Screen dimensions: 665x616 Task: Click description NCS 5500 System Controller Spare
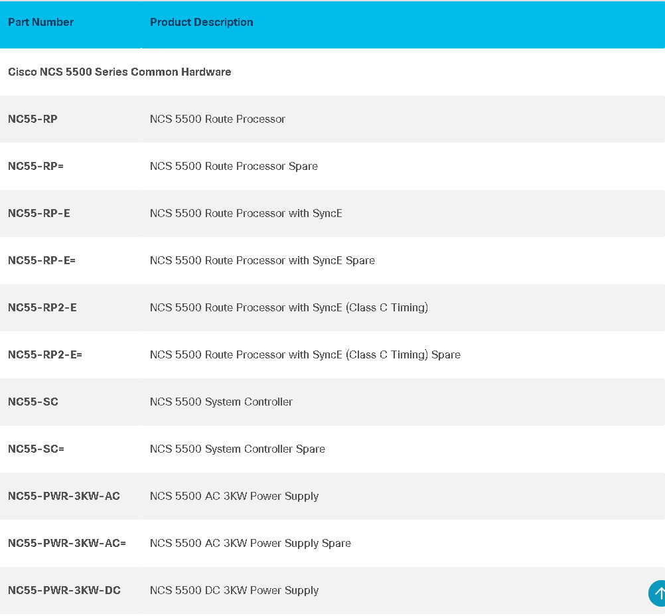[x=238, y=449]
